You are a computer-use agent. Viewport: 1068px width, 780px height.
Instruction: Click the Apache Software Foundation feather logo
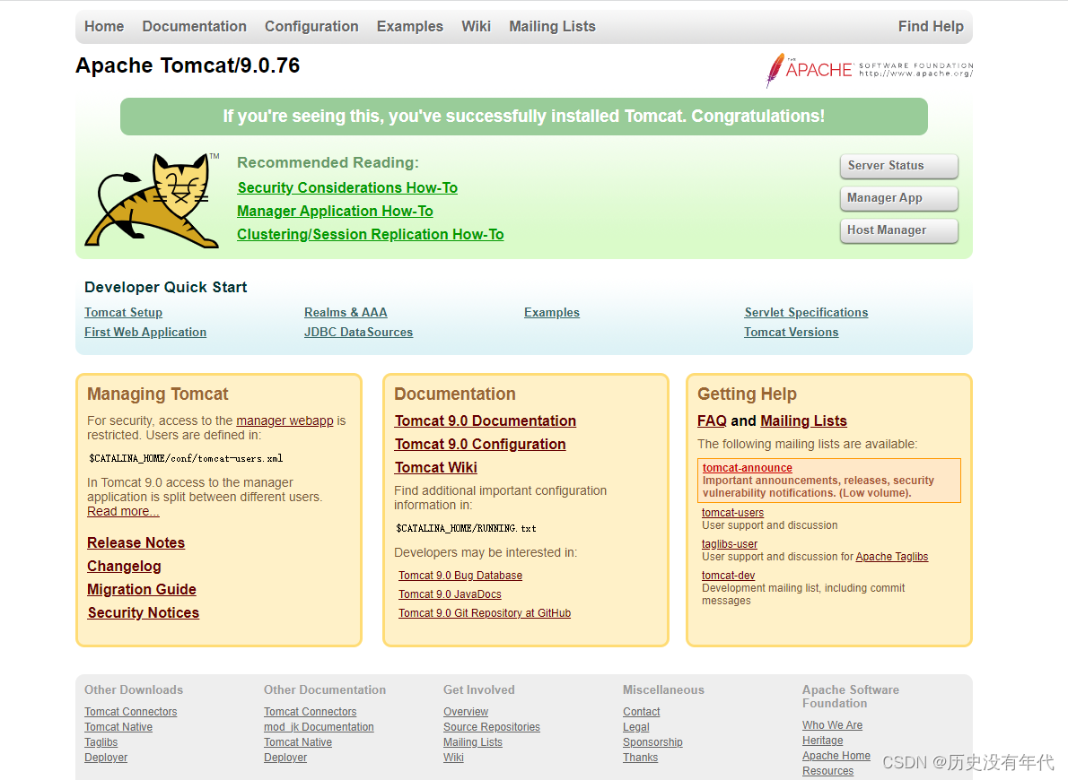pyautogui.click(x=870, y=70)
